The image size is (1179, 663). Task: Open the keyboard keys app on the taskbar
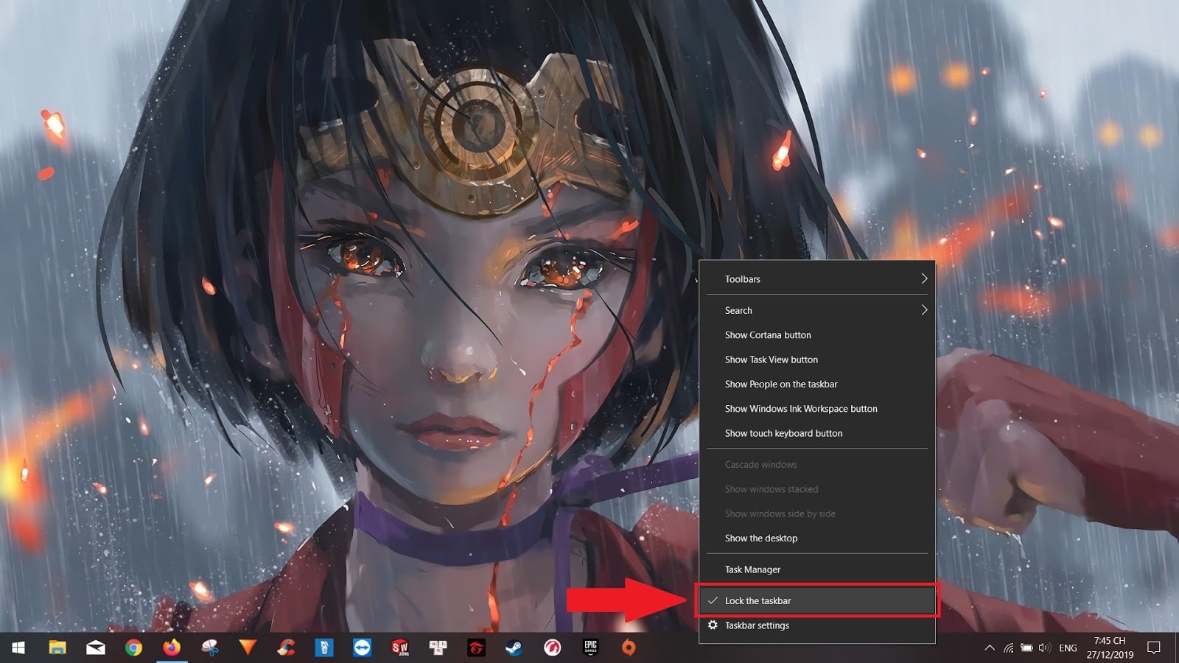click(x=438, y=648)
